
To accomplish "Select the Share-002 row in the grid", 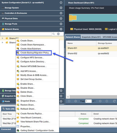I will (92, 53).
